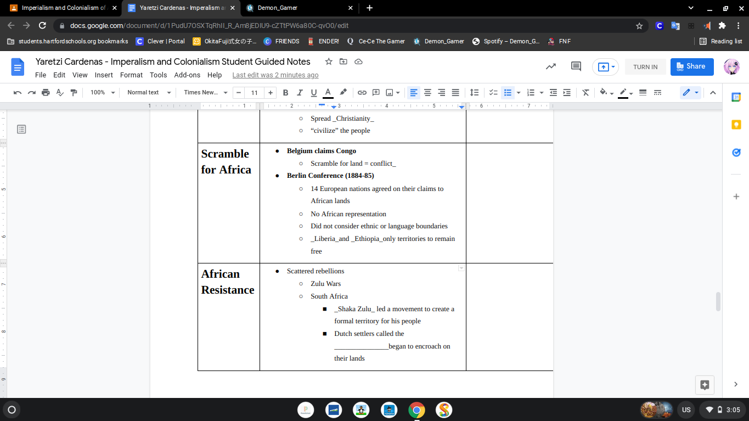The height and width of the screenshot is (421, 749).
Task: Add a comment from toolbar
Action: coord(376,93)
